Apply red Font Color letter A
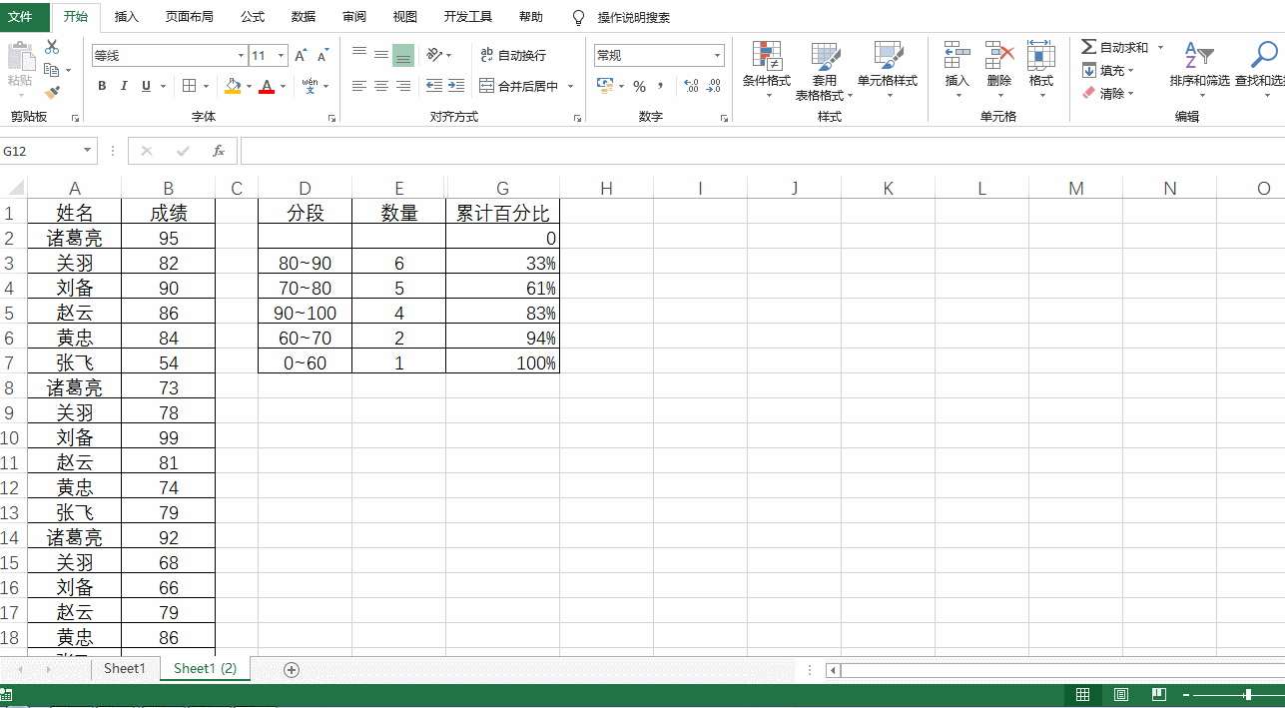 pyautogui.click(x=267, y=86)
